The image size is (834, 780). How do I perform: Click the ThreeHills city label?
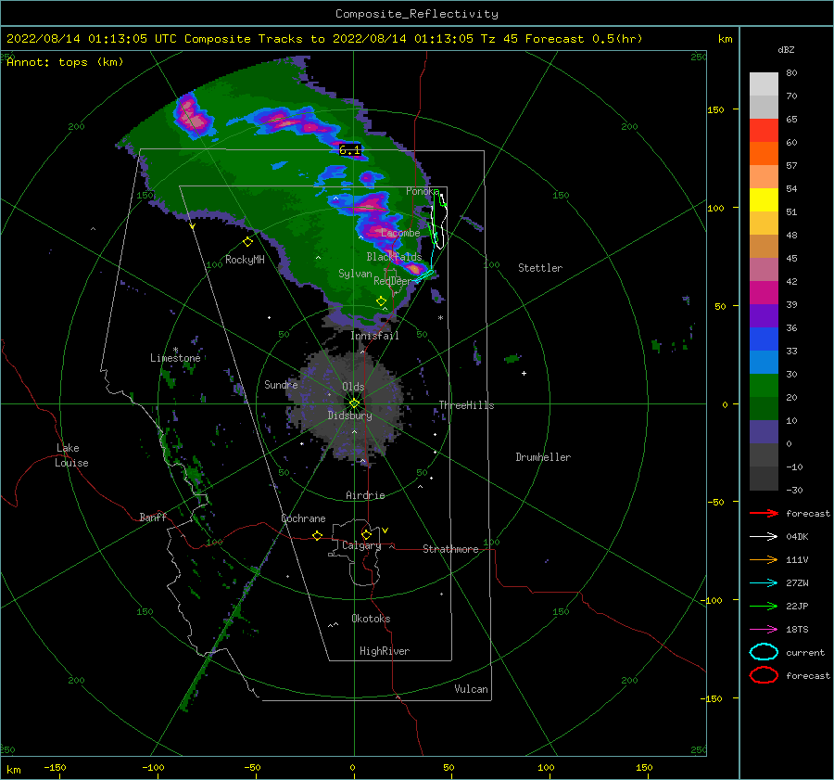pos(466,405)
